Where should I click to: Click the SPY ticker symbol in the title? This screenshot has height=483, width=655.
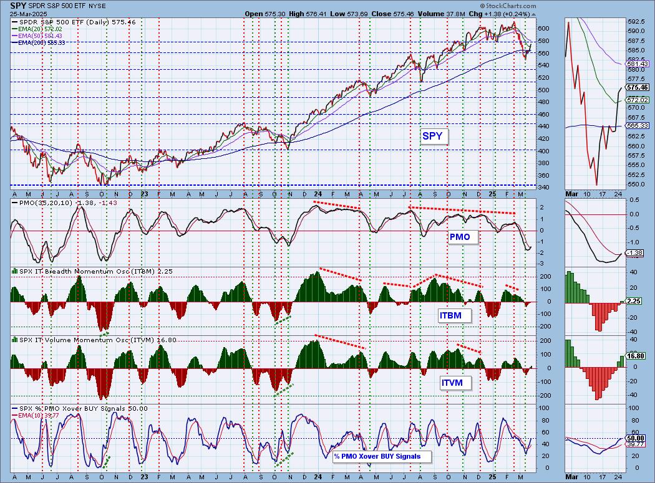click(x=18, y=6)
